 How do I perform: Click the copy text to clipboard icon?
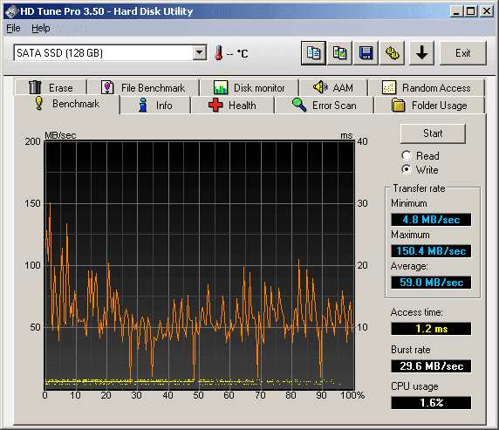[x=313, y=53]
